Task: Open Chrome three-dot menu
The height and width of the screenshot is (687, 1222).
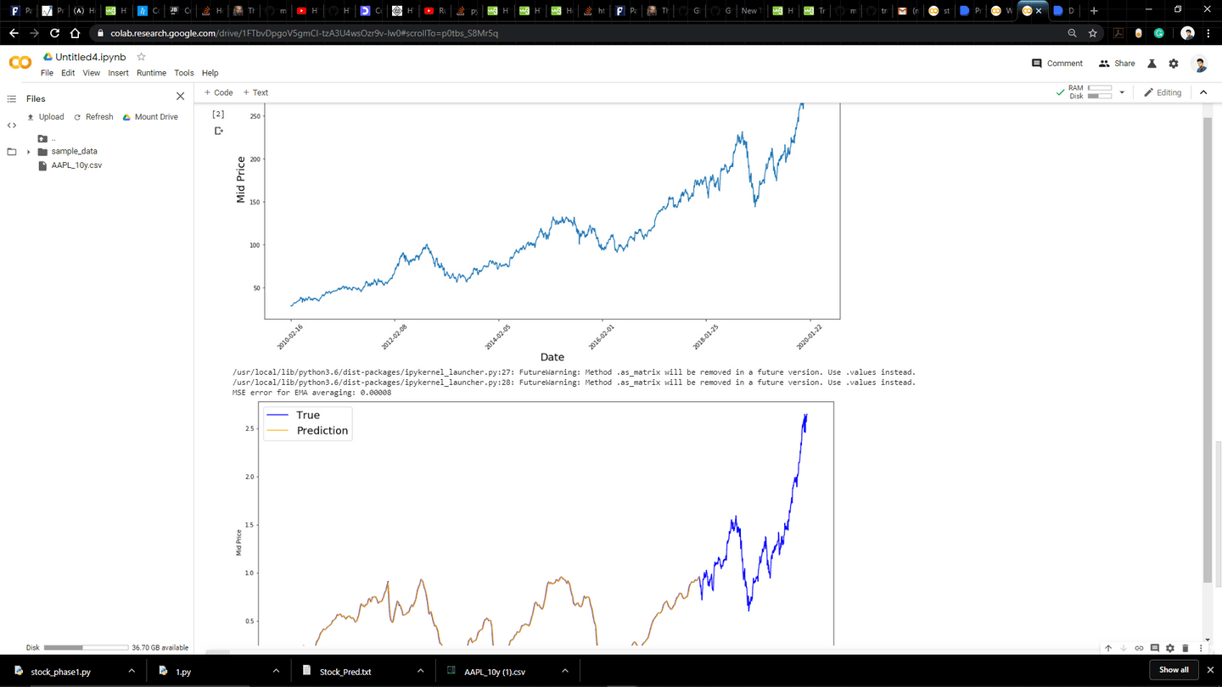Action: tap(1208, 33)
